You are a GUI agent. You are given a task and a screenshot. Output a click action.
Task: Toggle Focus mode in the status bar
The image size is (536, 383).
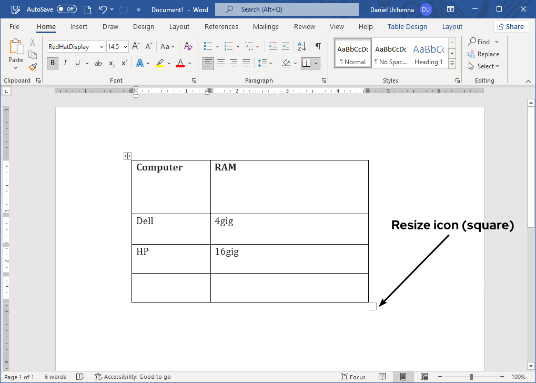point(354,377)
